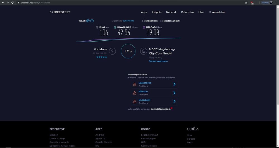The image size is (279, 148).
Task: Open the Apple TV footer link
Action: pyautogui.click(x=100, y=139)
